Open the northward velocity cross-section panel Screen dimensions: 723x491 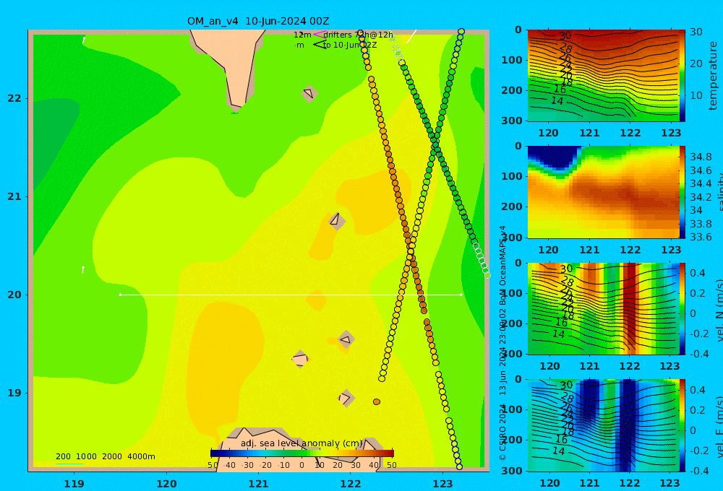click(603, 308)
